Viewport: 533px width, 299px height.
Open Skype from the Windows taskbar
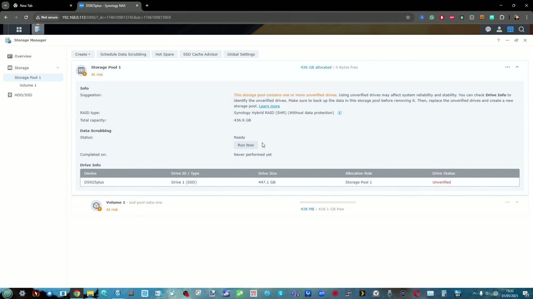pyautogui.click(x=281, y=294)
